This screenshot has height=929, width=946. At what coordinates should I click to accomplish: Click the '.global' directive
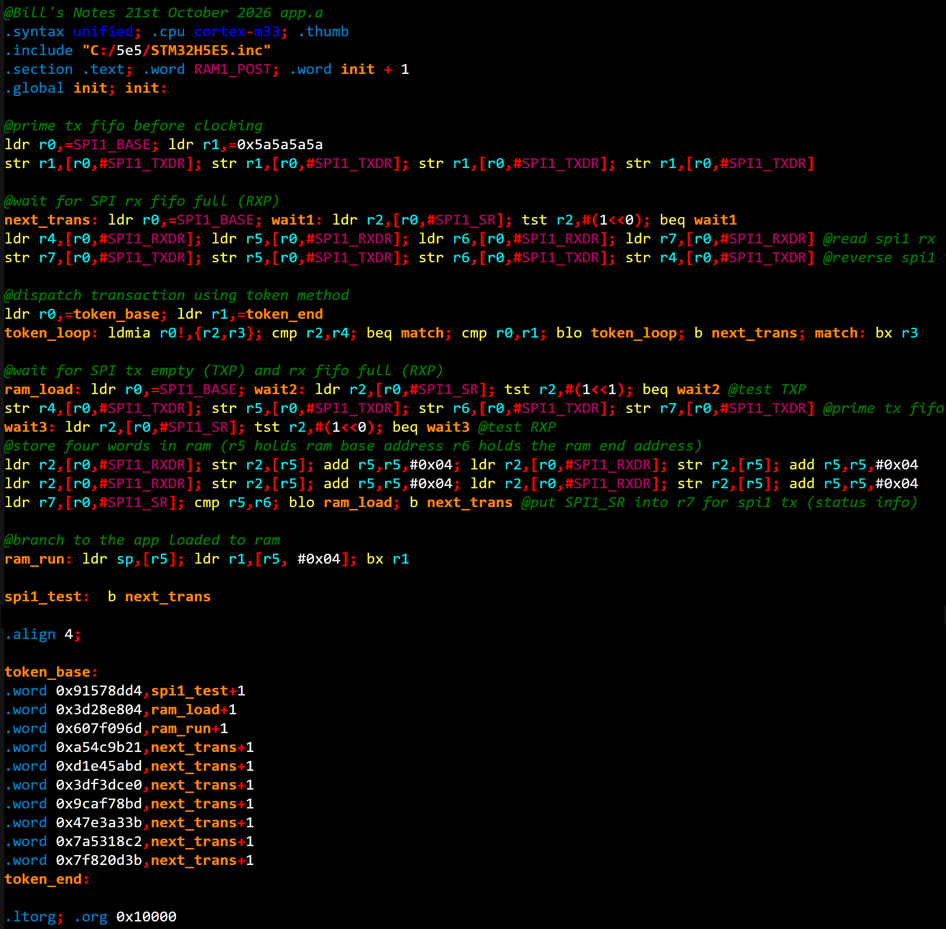coord(34,89)
